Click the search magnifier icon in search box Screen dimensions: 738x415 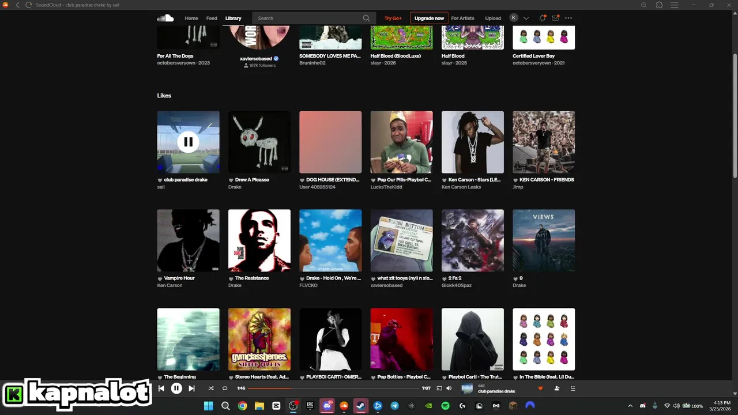(x=366, y=18)
